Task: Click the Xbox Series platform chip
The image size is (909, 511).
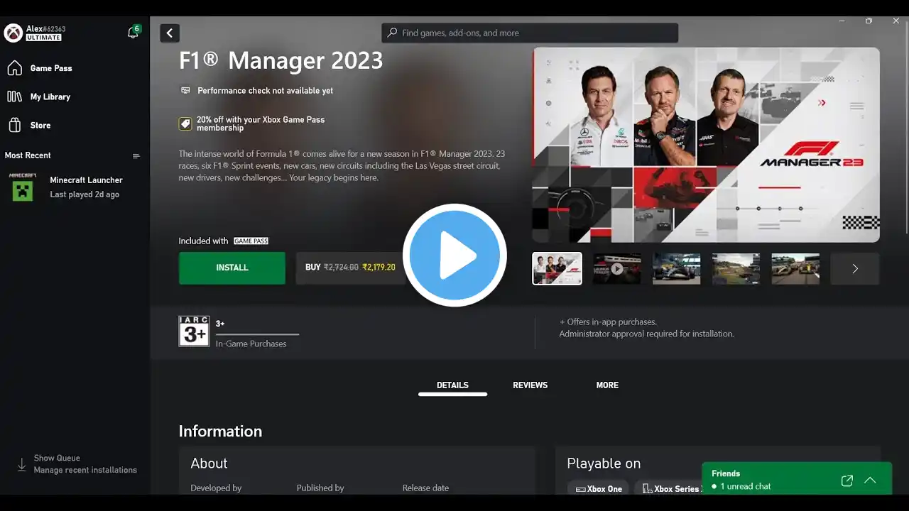Action: coord(670,489)
